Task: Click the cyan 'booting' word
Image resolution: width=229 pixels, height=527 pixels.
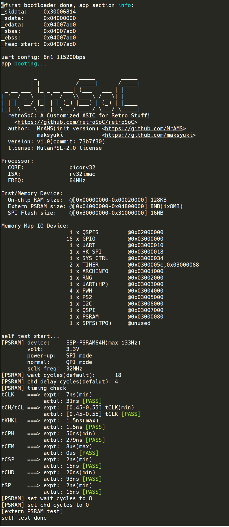Action: pos(25,64)
